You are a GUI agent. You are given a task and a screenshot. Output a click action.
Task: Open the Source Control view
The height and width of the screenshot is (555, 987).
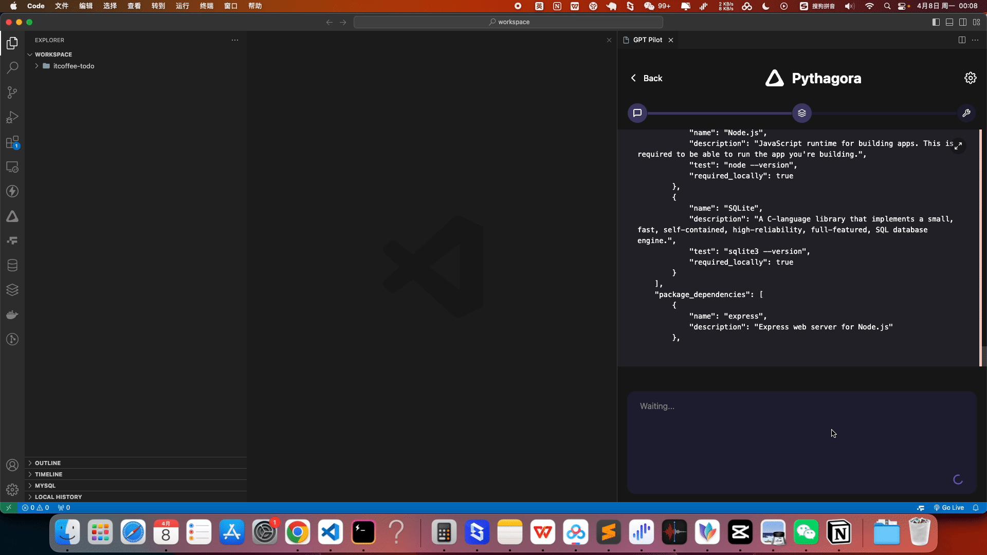click(x=12, y=92)
